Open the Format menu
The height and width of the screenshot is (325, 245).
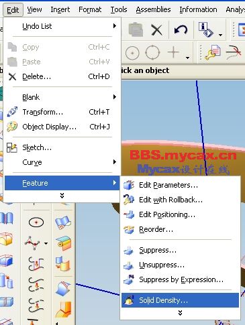click(90, 9)
